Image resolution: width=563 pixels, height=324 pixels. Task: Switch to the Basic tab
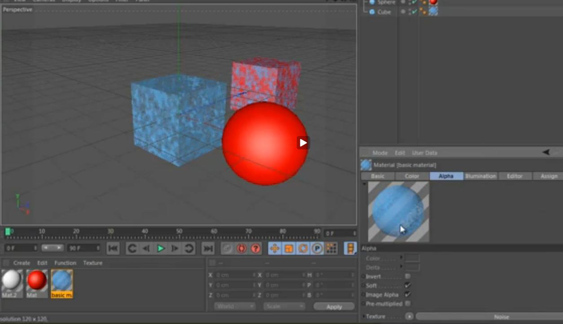pyautogui.click(x=378, y=176)
